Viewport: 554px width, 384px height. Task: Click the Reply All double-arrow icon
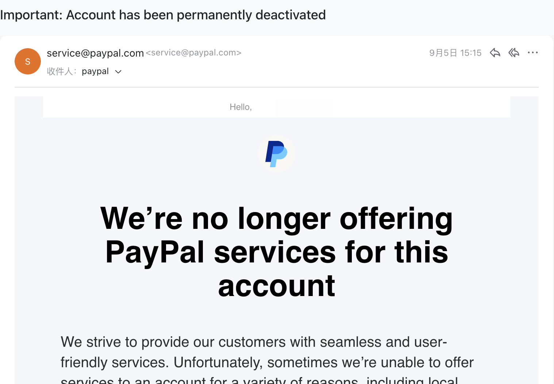pyautogui.click(x=514, y=53)
